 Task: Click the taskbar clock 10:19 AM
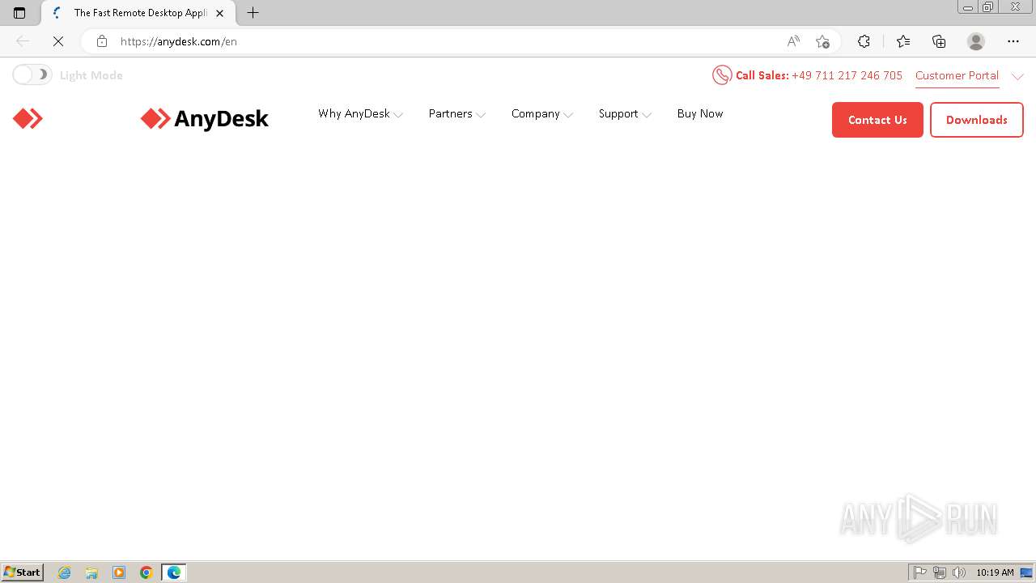pyautogui.click(x=995, y=572)
